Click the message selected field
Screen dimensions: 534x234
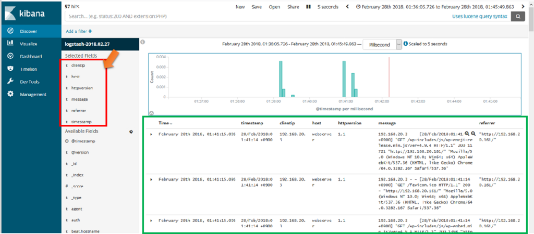coord(80,99)
